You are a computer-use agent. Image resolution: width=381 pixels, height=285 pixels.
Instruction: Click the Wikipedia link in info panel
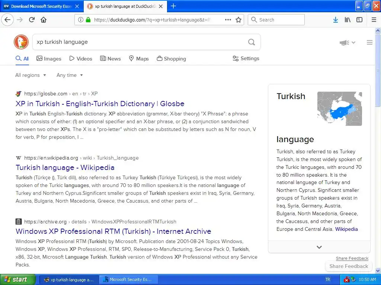point(346,229)
